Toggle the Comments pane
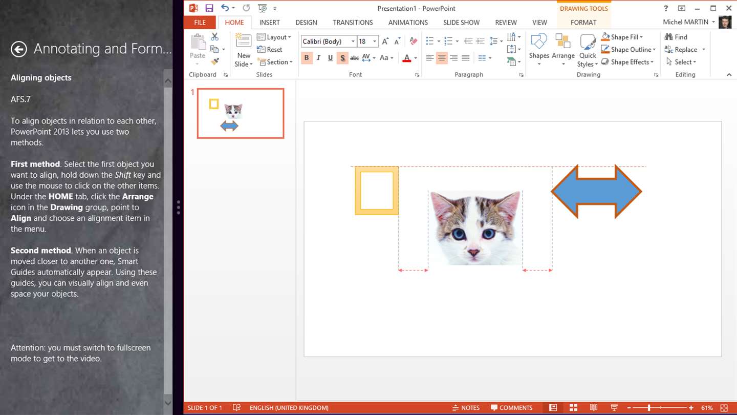The width and height of the screenshot is (737, 415). click(512, 408)
